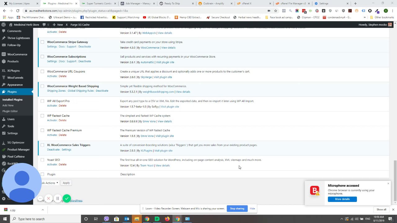Activate the Yoast SEO plugin
This screenshot has width=397, height=223.
tap(52, 164)
